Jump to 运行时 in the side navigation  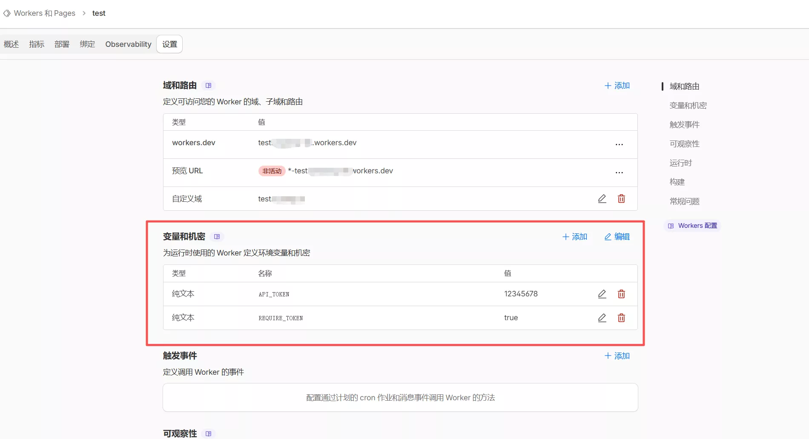click(x=680, y=163)
